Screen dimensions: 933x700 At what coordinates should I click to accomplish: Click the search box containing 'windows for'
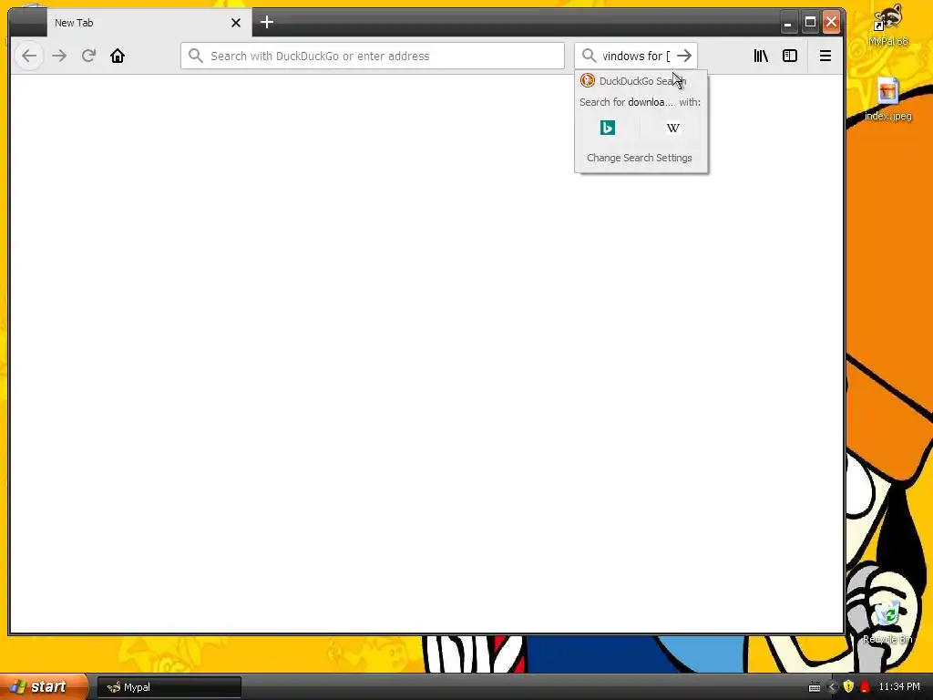pos(635,56)
